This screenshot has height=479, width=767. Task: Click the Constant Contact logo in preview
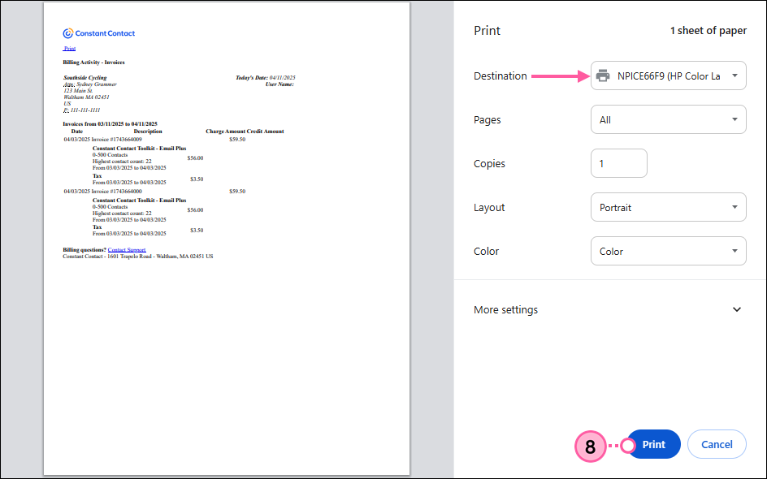pyautogui.click(x=99, y=33)
